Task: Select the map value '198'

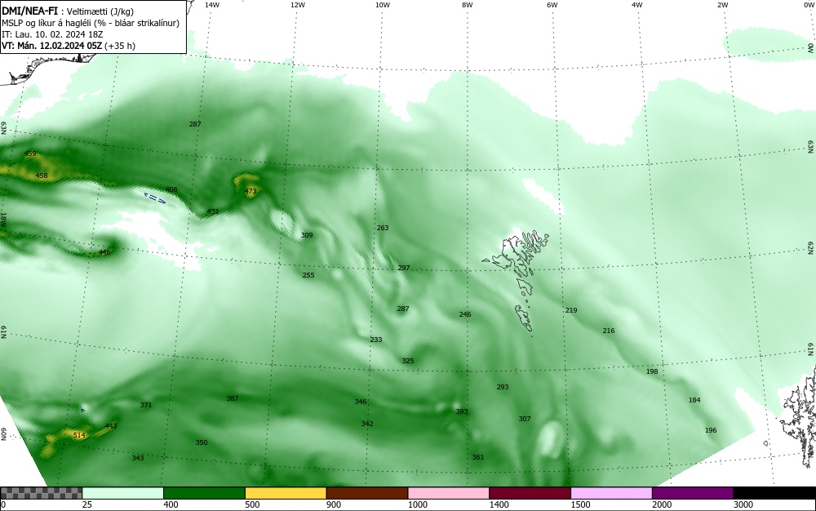Action: point(651,371)
